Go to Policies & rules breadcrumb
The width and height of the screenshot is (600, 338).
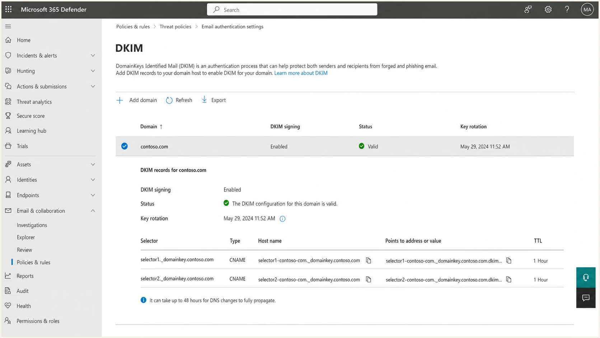pos(133,27)
